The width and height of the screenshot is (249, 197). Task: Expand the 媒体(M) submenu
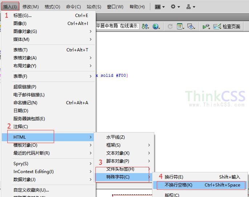point(48,39)
